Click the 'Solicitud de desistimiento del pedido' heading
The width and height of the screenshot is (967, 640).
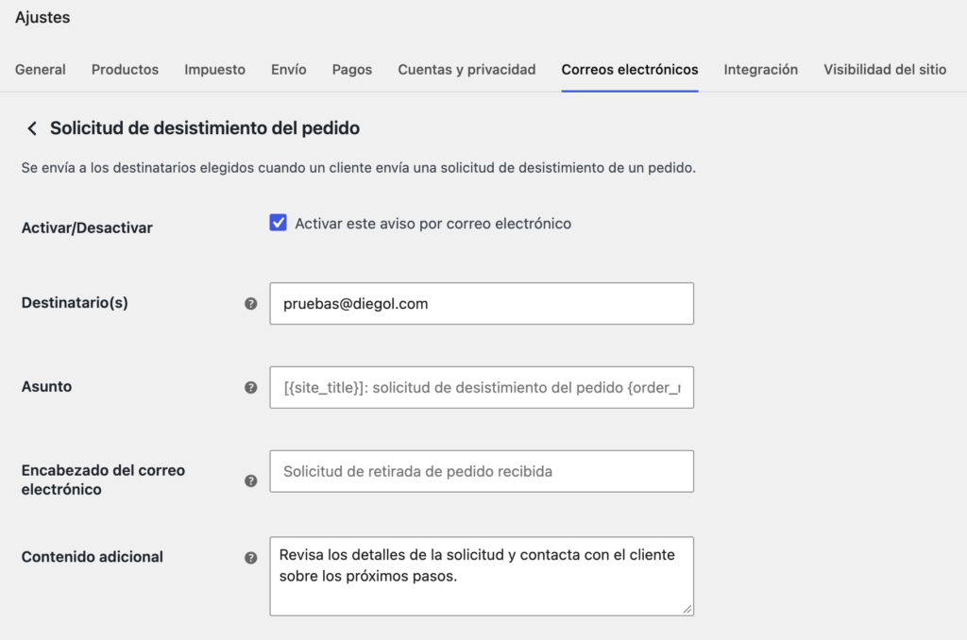[205, 128]
